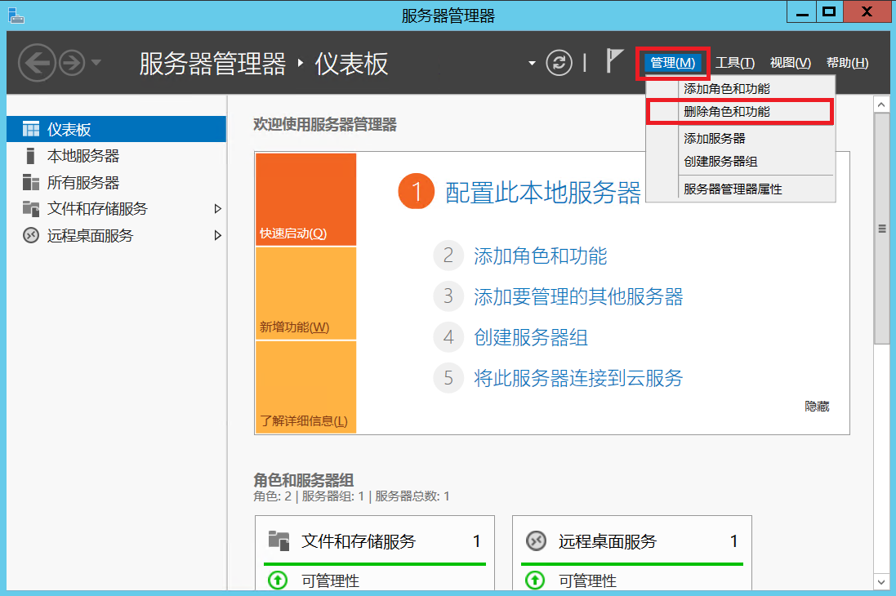Expand 文件和存储服务 sidebar arrow

point(217,209)
